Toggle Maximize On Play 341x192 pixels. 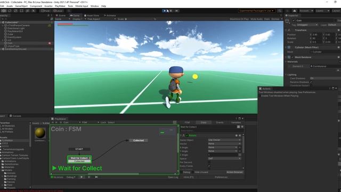pyautogui.click(x=239, y=19)
